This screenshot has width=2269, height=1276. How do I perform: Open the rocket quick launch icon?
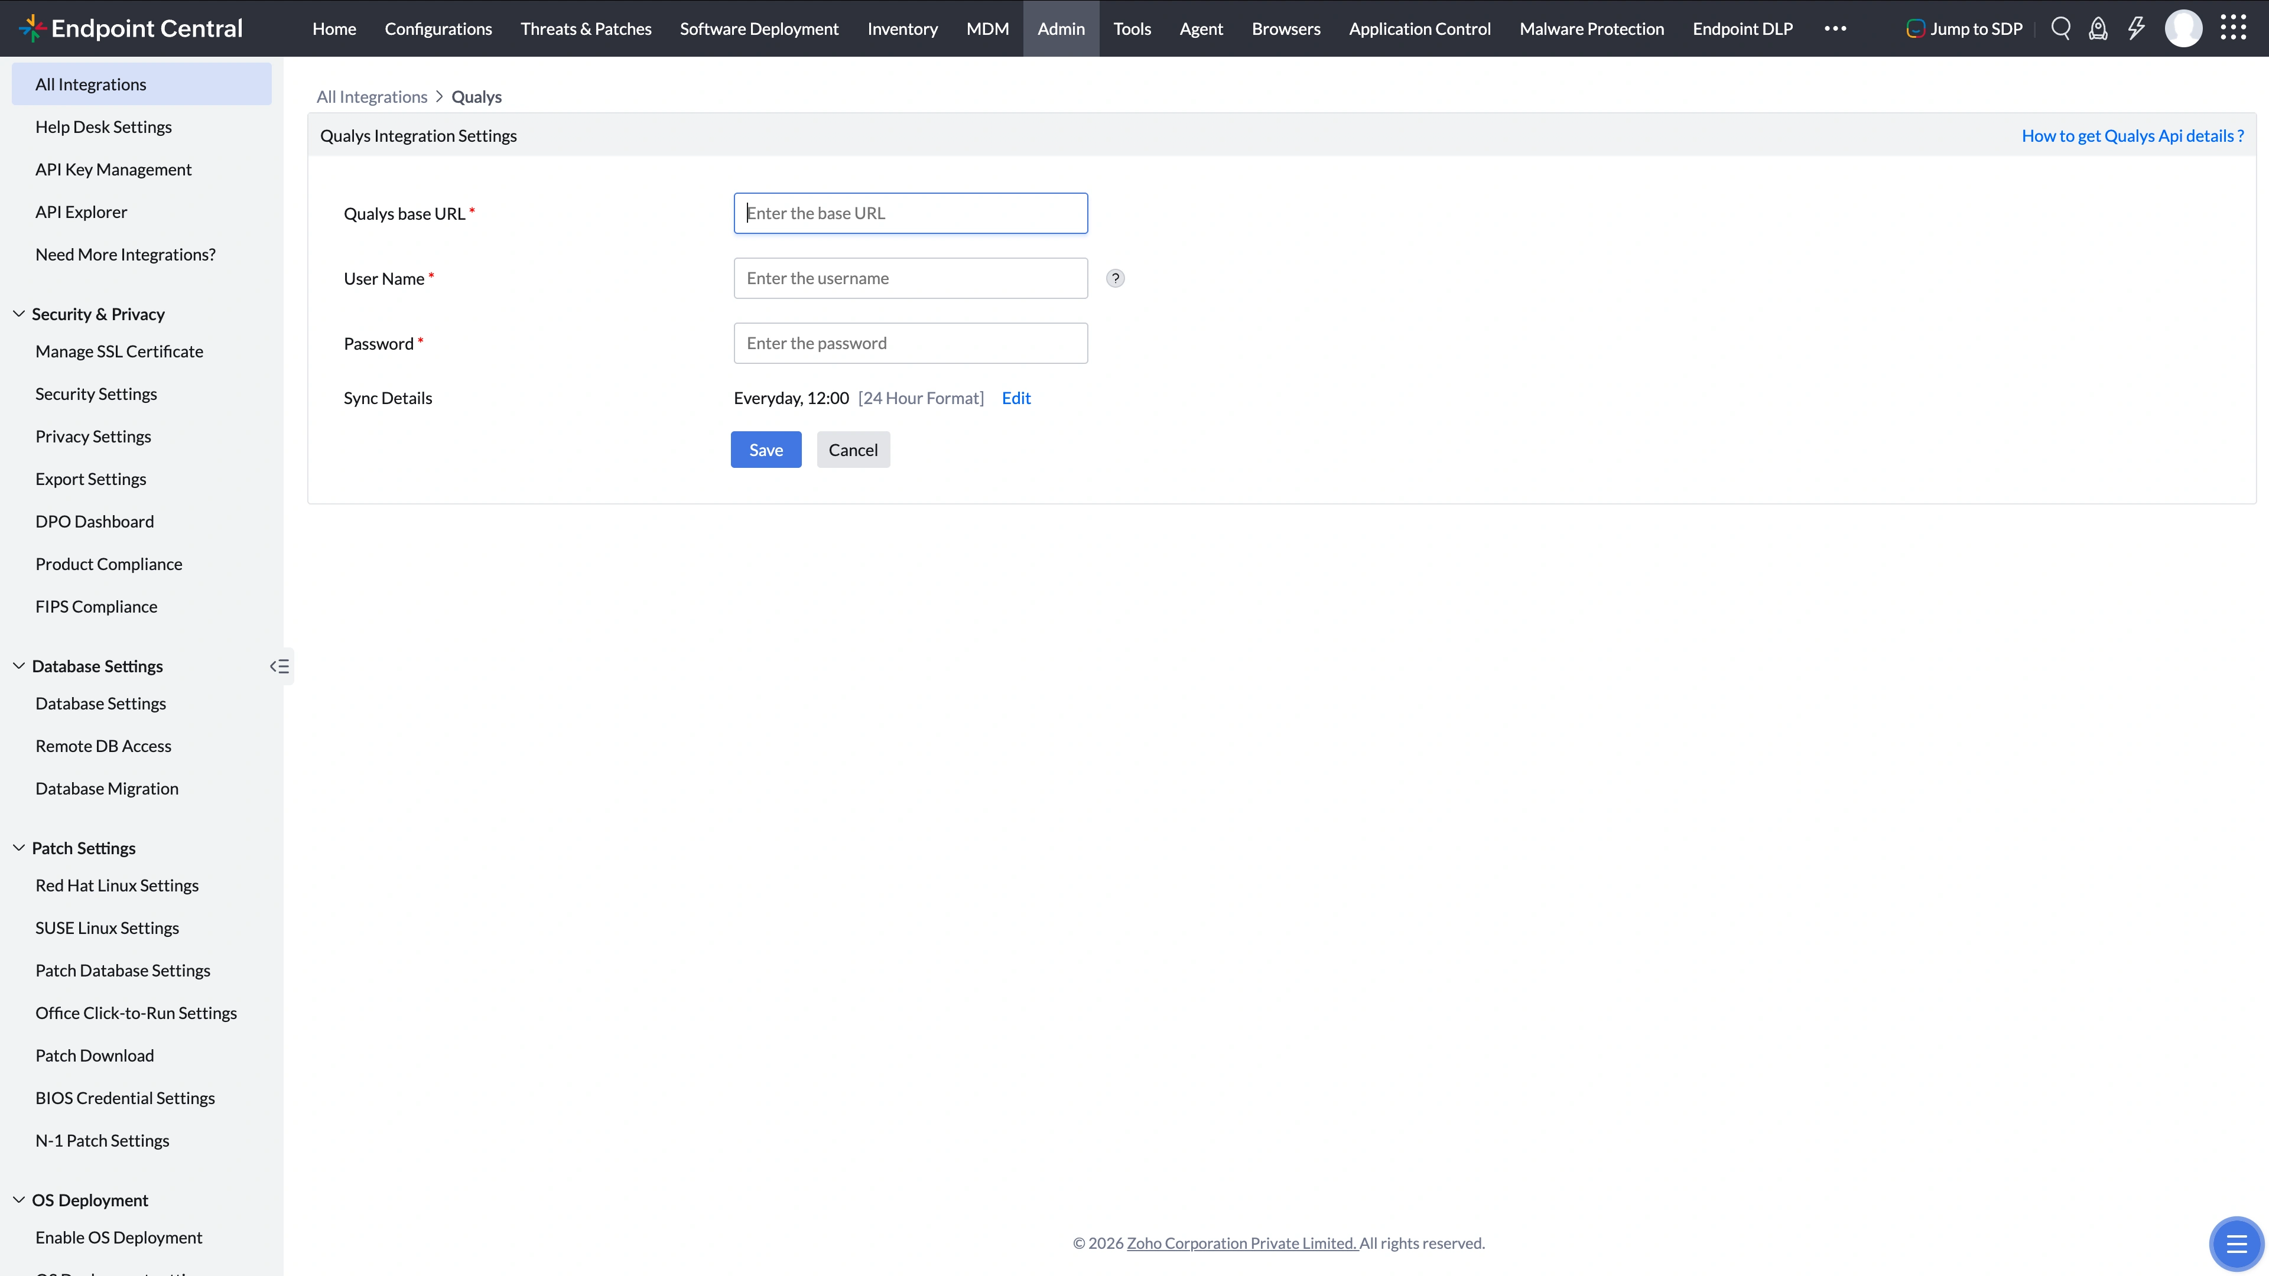pos(2098,28)
